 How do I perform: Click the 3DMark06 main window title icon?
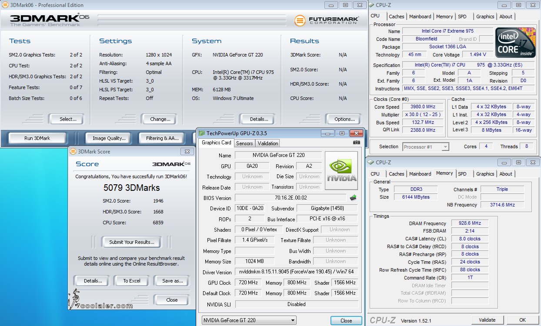coord(5,5)
